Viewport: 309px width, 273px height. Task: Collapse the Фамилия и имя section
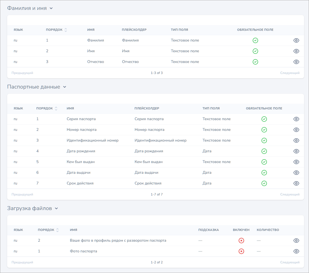click(x=51, y=8)
